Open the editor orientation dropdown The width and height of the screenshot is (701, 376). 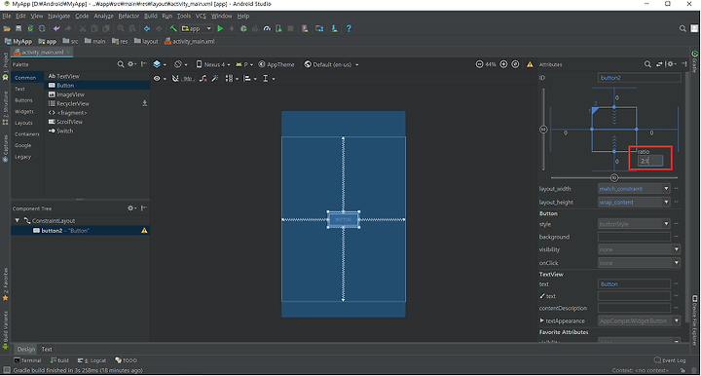(181, 64)
